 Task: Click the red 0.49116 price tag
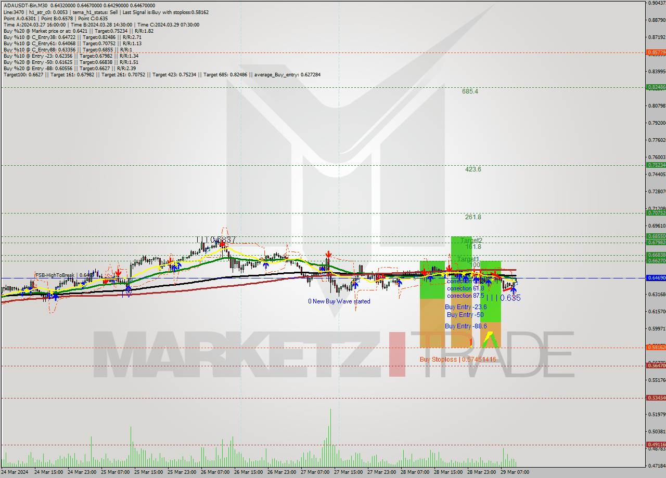pos(656,444)
